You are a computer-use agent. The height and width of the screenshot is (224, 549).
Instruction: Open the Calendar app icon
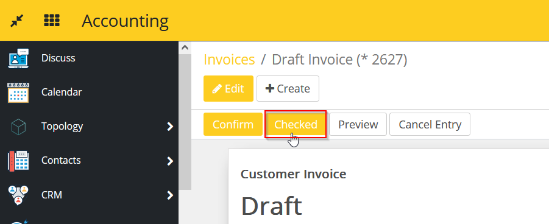coord(18,93)
